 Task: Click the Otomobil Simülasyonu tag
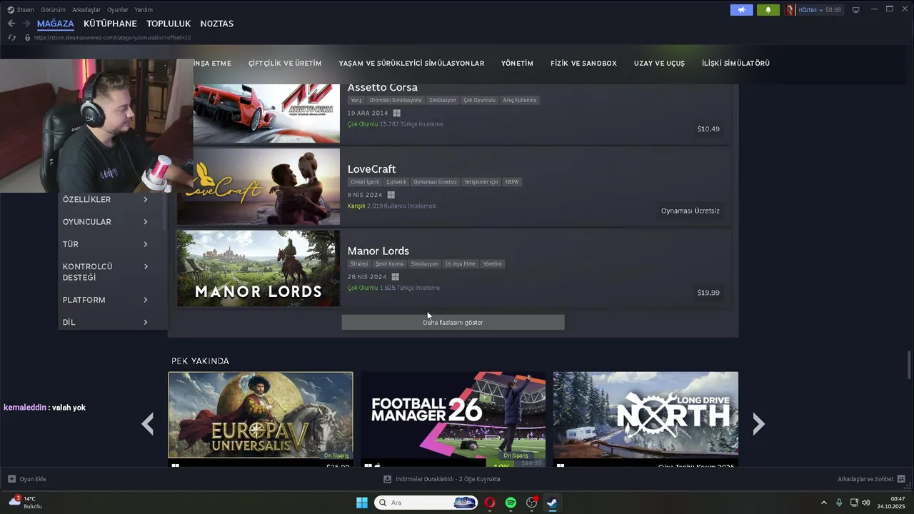[x=396, y=100]
